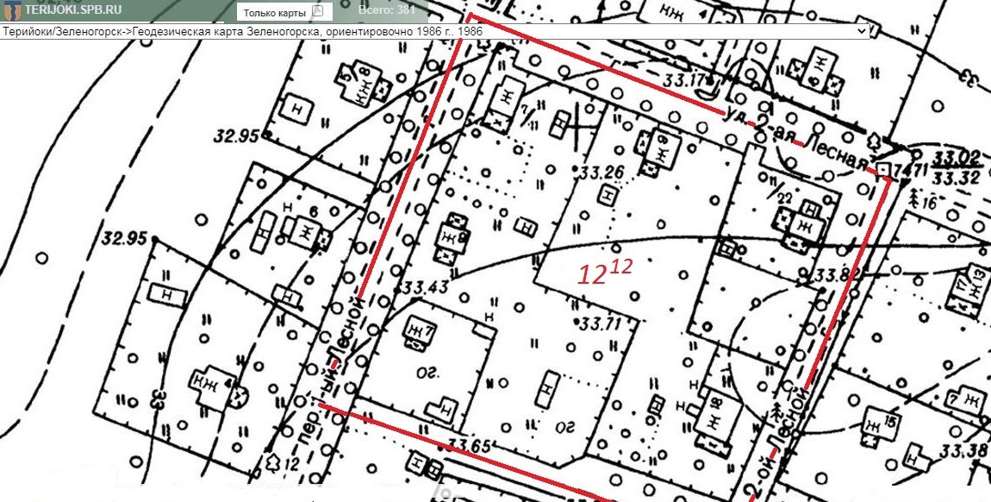Screen dimensions: 991x502
Task: Expand the map selection dropdown list
Action: coord(861,31)
